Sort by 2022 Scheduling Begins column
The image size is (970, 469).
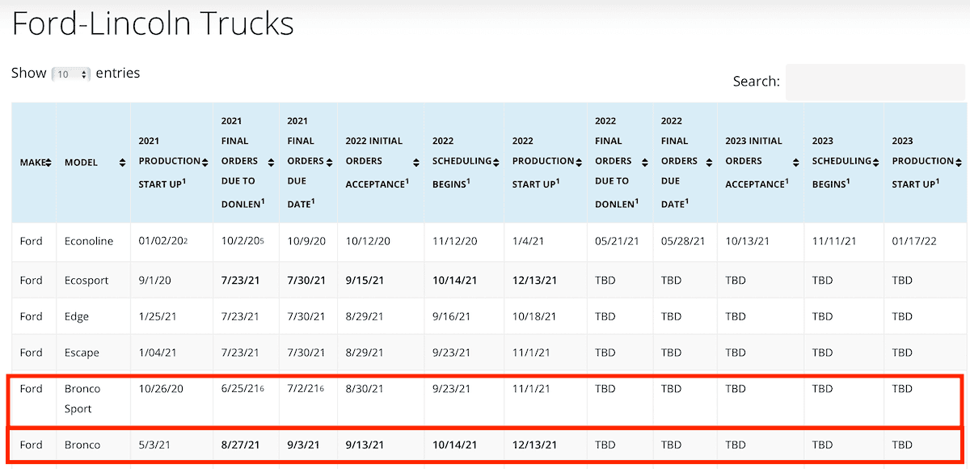pos(496,162)
